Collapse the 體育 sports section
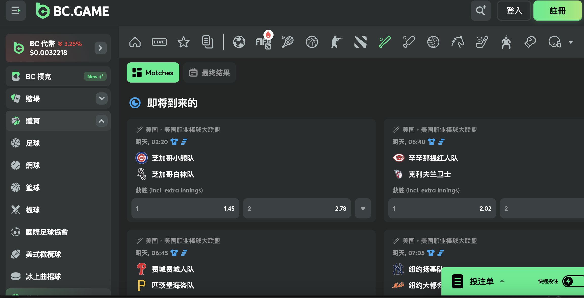This screenshot has width=584, height=298. 102,120
